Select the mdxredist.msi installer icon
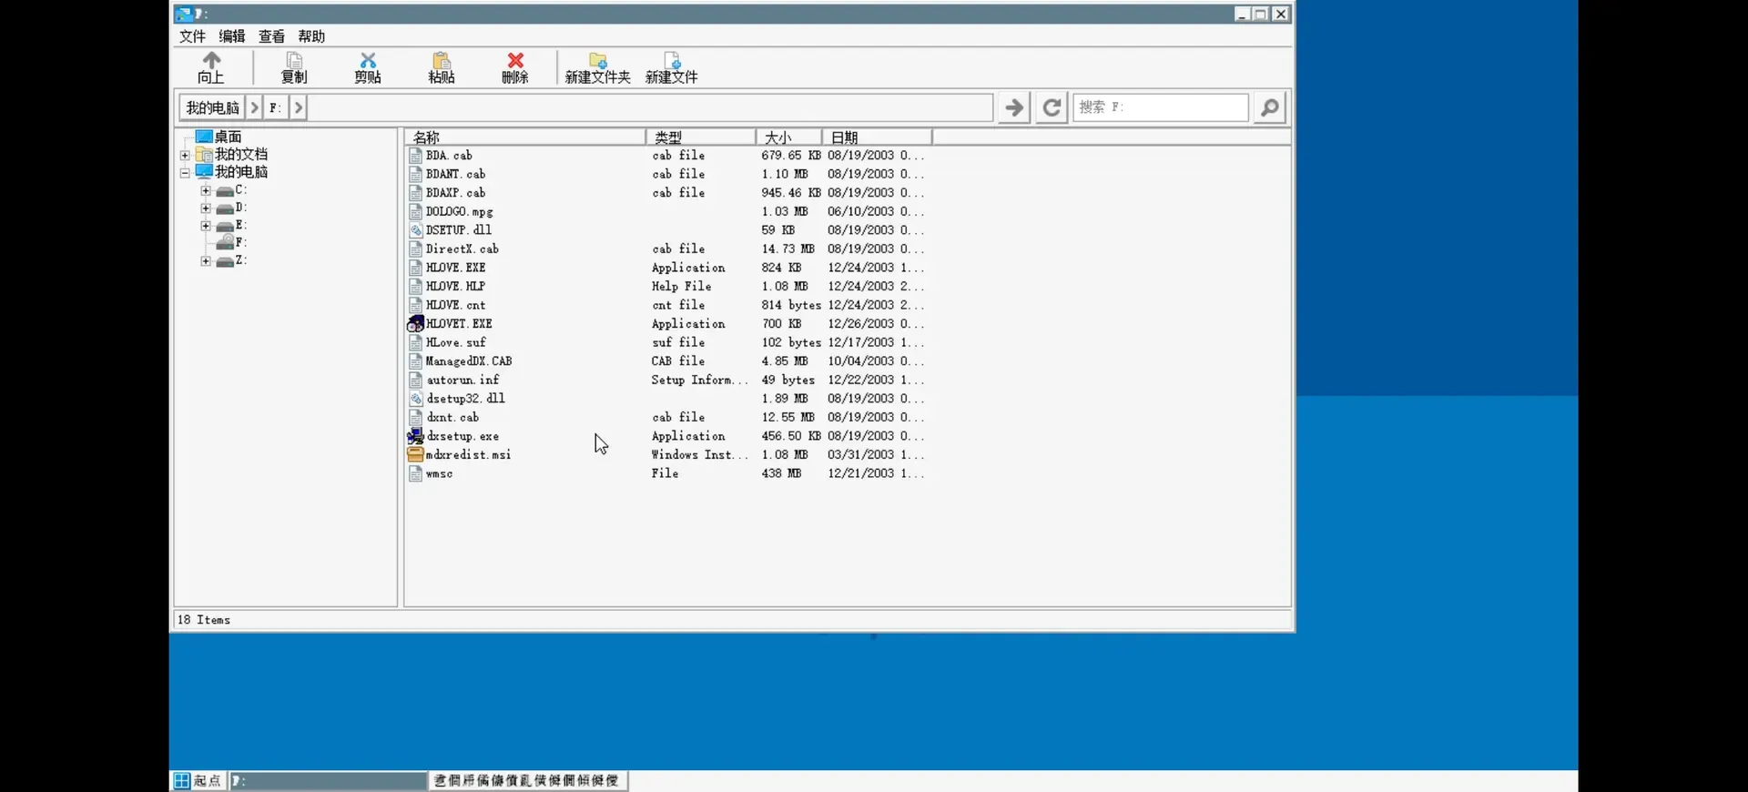 pyautogui.click(x=415, y=454)
